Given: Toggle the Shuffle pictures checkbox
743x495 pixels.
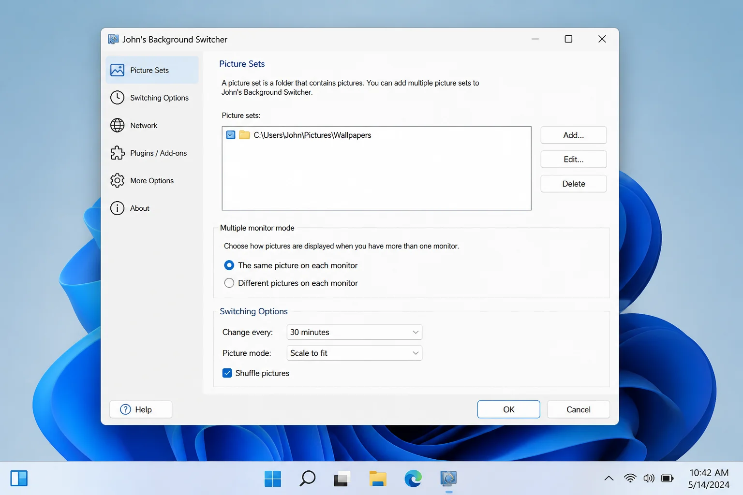Looking at the screenshot, I should point(227,373).
